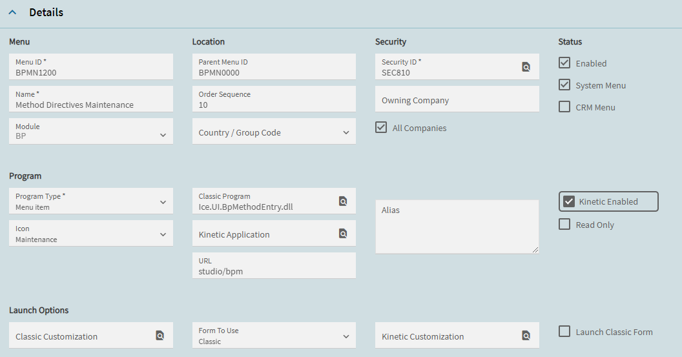This screenshot has width=682, height=357.
Task: Open Security ID search lookup icon
Action: (526, 67)
